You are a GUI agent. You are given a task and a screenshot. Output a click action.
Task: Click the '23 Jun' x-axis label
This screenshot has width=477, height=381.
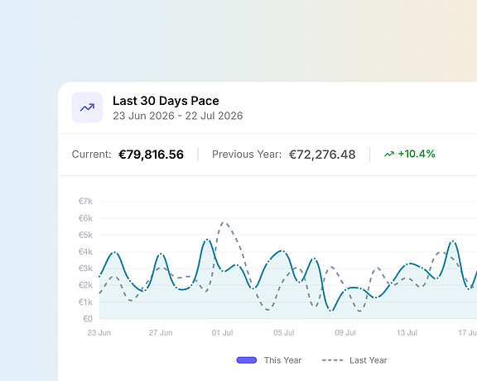click(99, 333)
